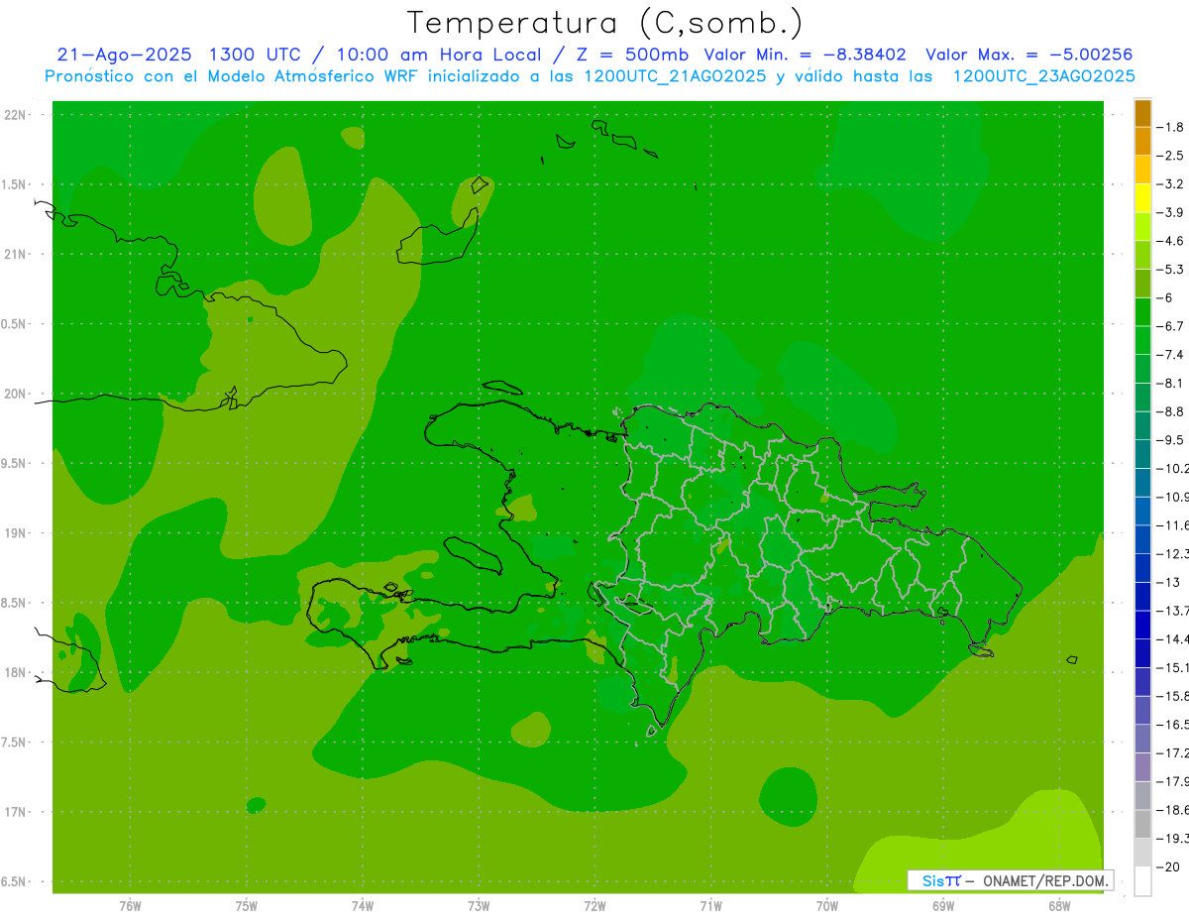
Task: Click the 70W longitude axis label
Action: [826, 905]
